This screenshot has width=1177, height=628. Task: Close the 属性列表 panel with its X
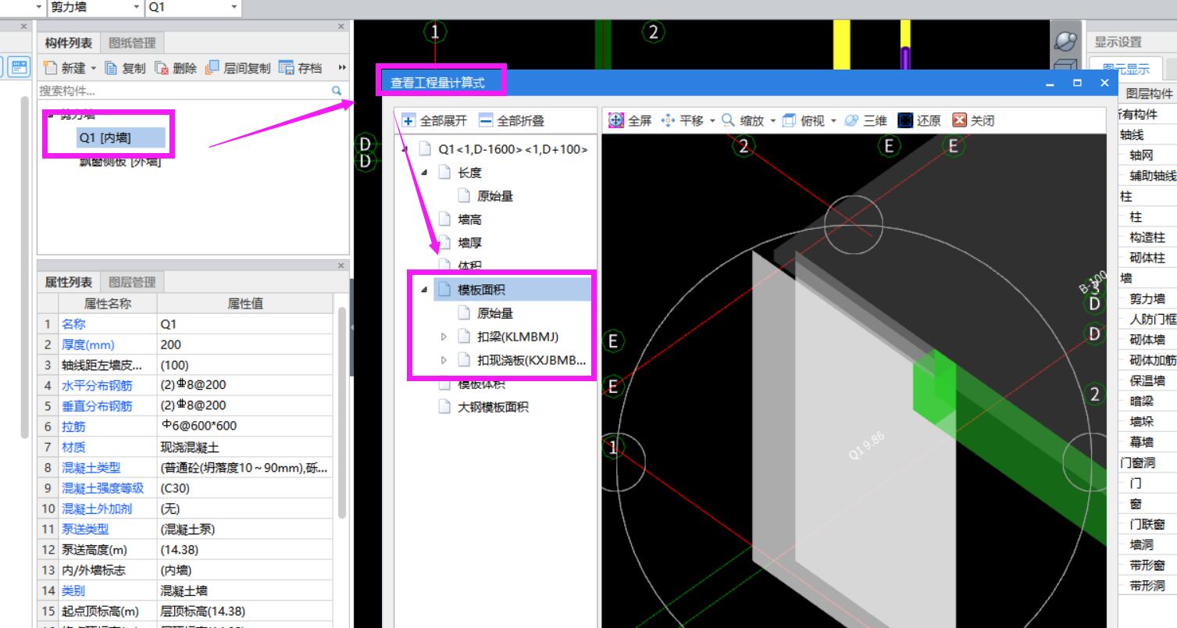[340, 266]
